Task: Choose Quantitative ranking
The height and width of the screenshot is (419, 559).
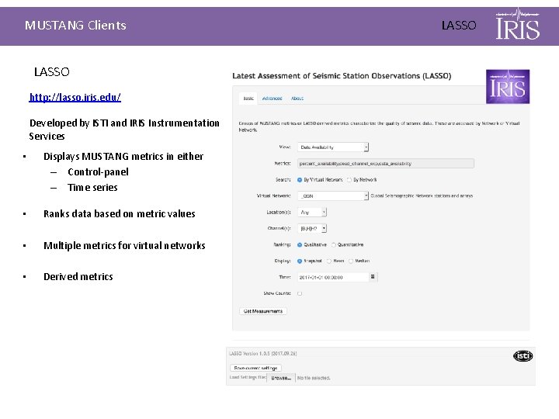Action: (334, 244)
